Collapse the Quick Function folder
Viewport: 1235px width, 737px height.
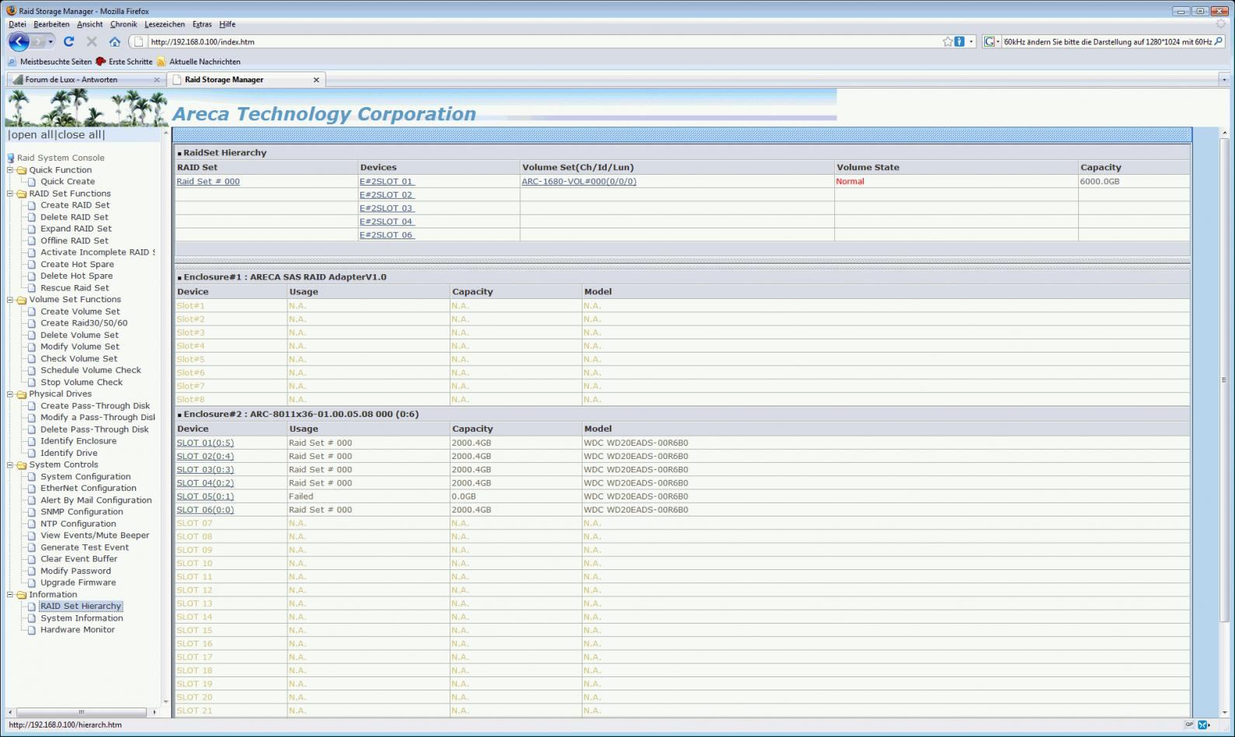(10, 170)
